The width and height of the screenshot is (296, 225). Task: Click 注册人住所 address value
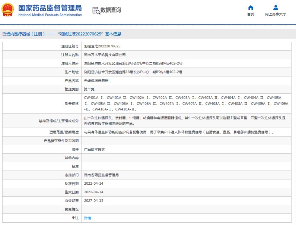(133, 63)
